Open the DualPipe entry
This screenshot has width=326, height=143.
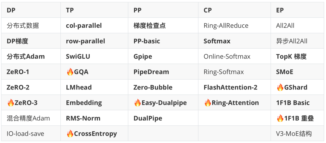tap(148, 118)
